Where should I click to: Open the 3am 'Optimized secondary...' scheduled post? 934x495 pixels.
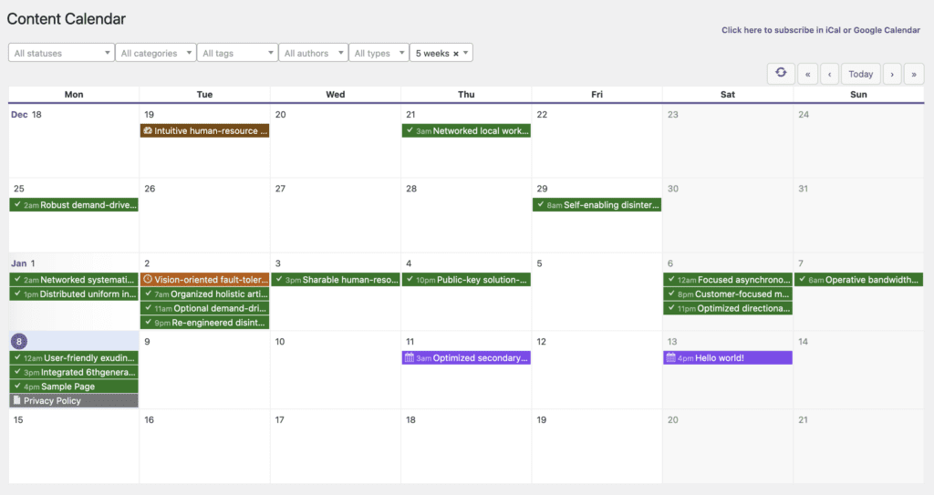[x=466, y=358]
